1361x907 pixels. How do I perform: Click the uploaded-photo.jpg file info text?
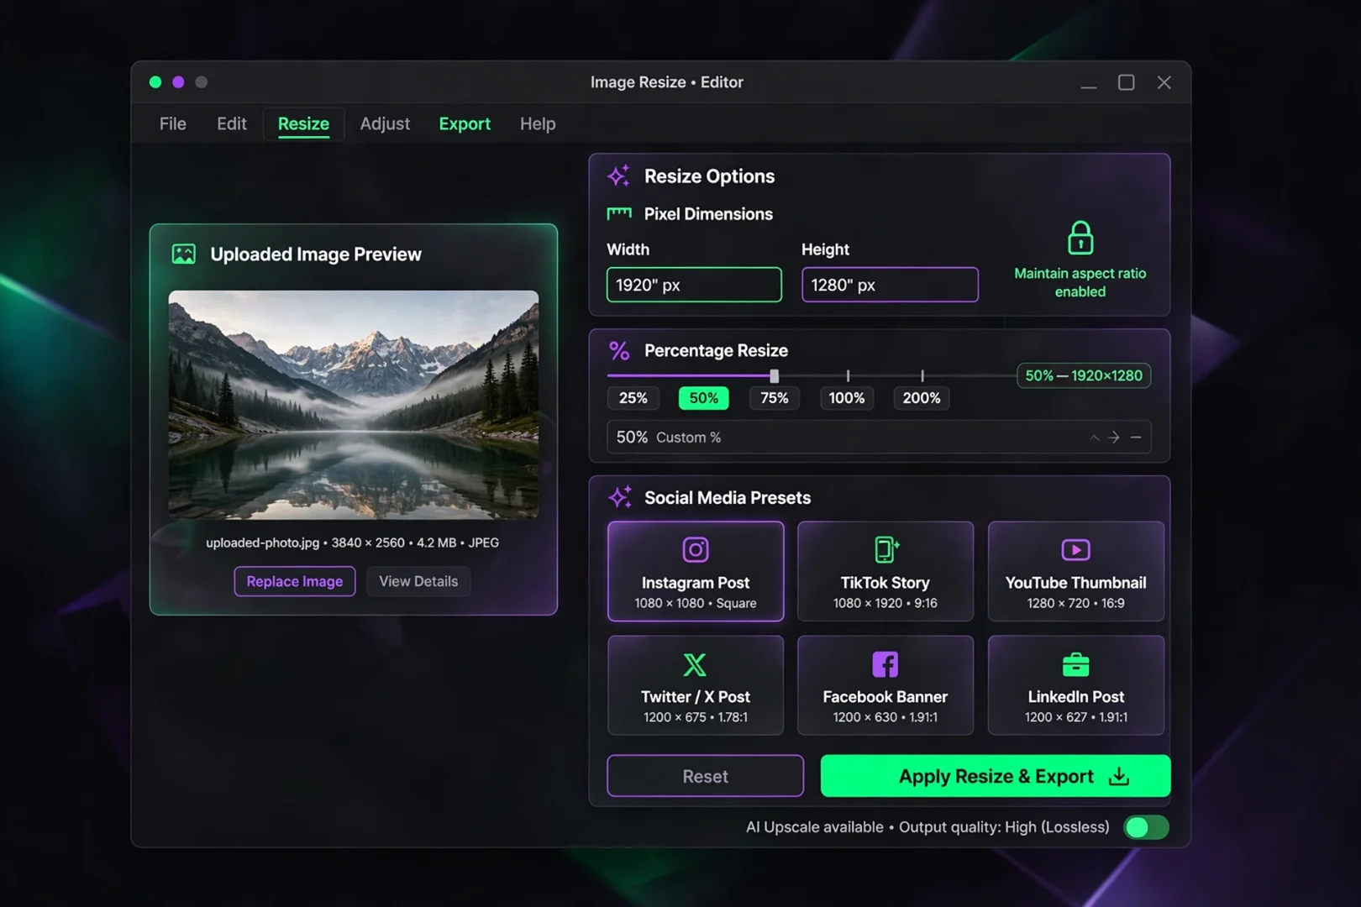[353, 543]
